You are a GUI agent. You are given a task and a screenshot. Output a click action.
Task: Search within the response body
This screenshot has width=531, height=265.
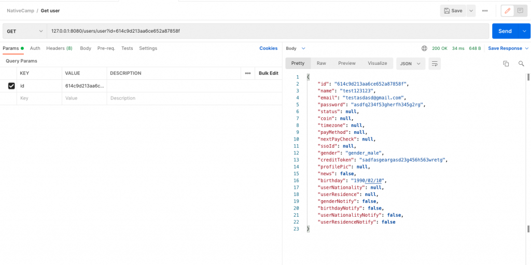click(521, 63)
